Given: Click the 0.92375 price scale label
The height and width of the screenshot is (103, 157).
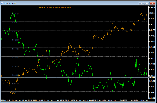Looking at the screenshot, I should [x=152, y=98].
